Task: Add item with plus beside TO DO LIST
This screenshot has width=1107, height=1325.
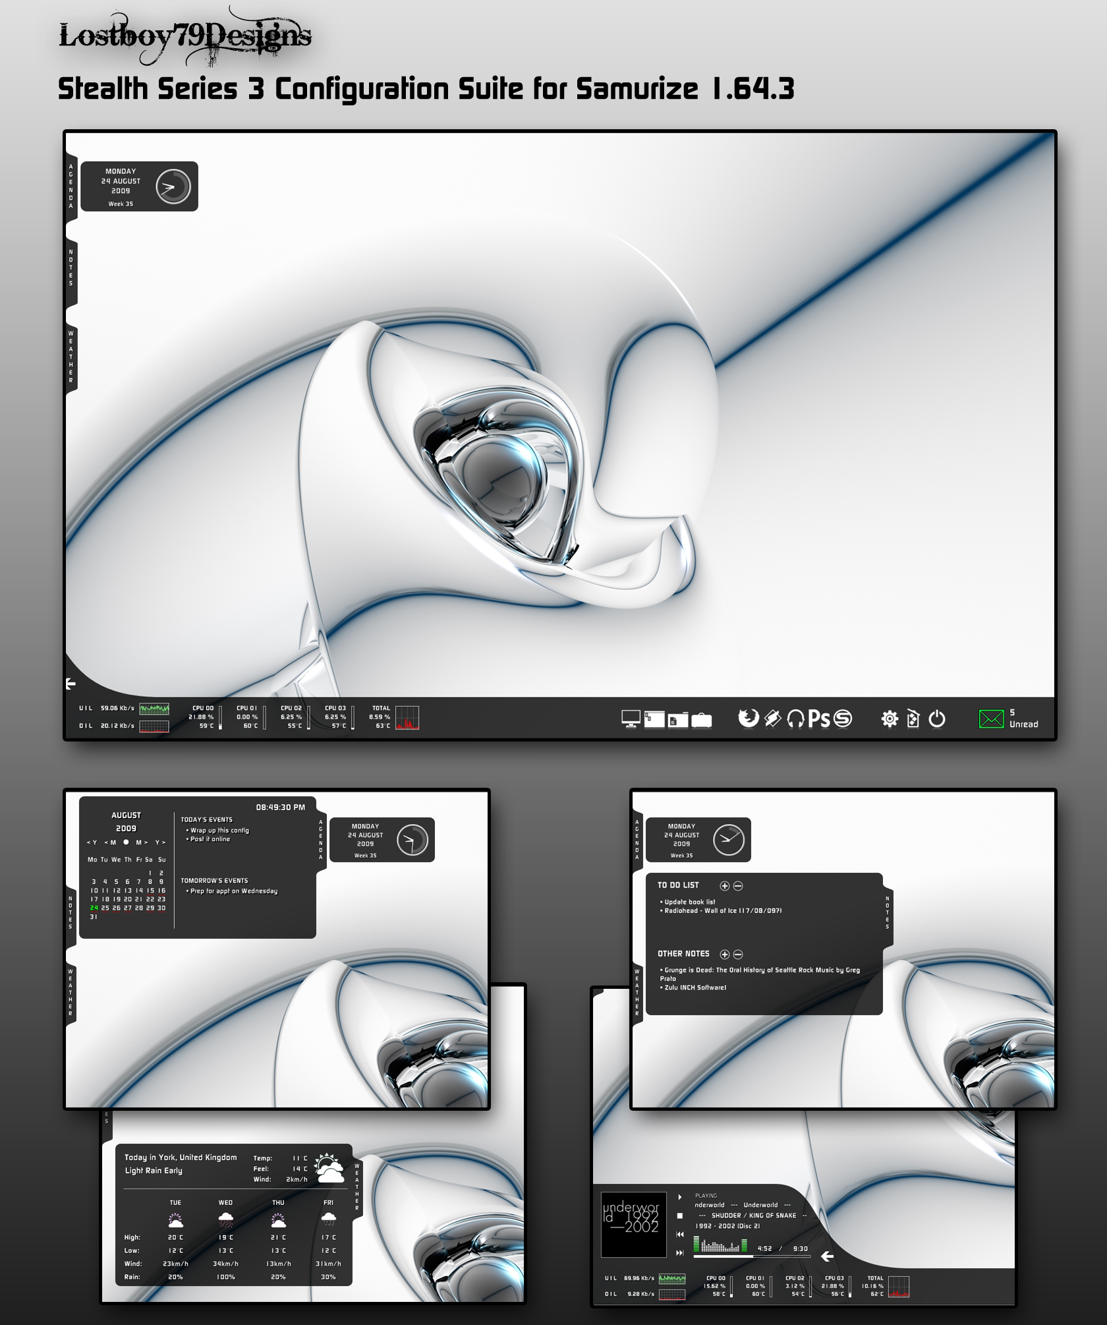Action: [724, 886]
